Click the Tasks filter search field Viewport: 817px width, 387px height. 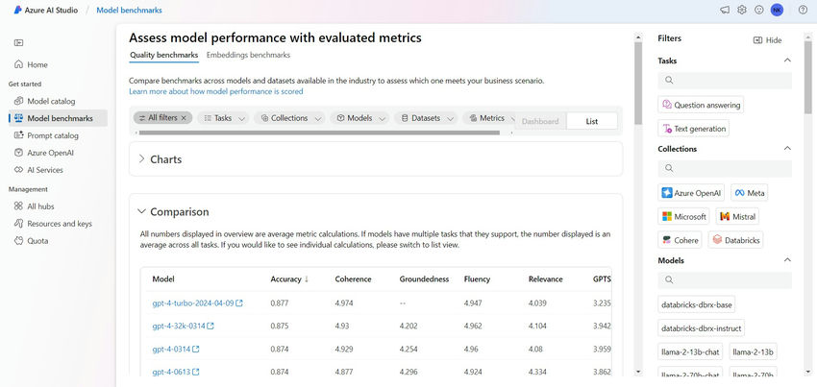tap(725, 81)
